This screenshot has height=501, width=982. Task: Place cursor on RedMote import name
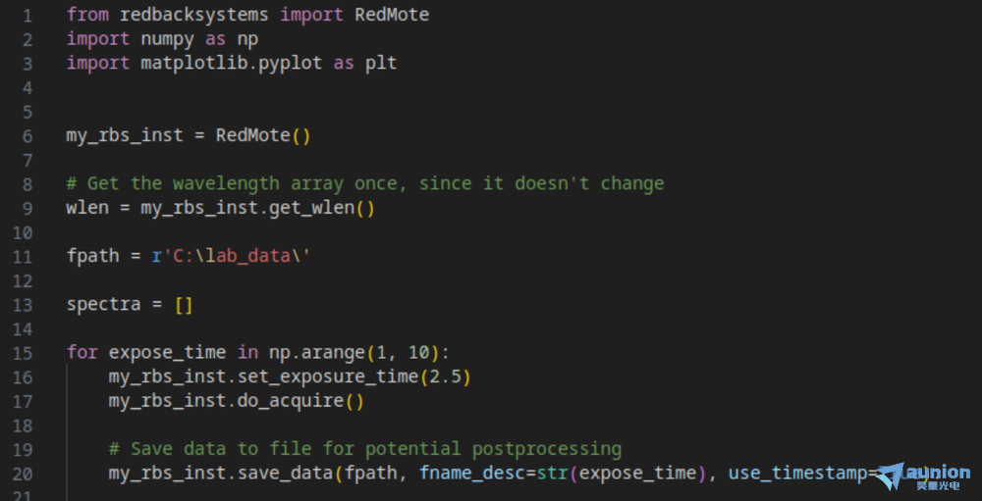coord(392,15)
